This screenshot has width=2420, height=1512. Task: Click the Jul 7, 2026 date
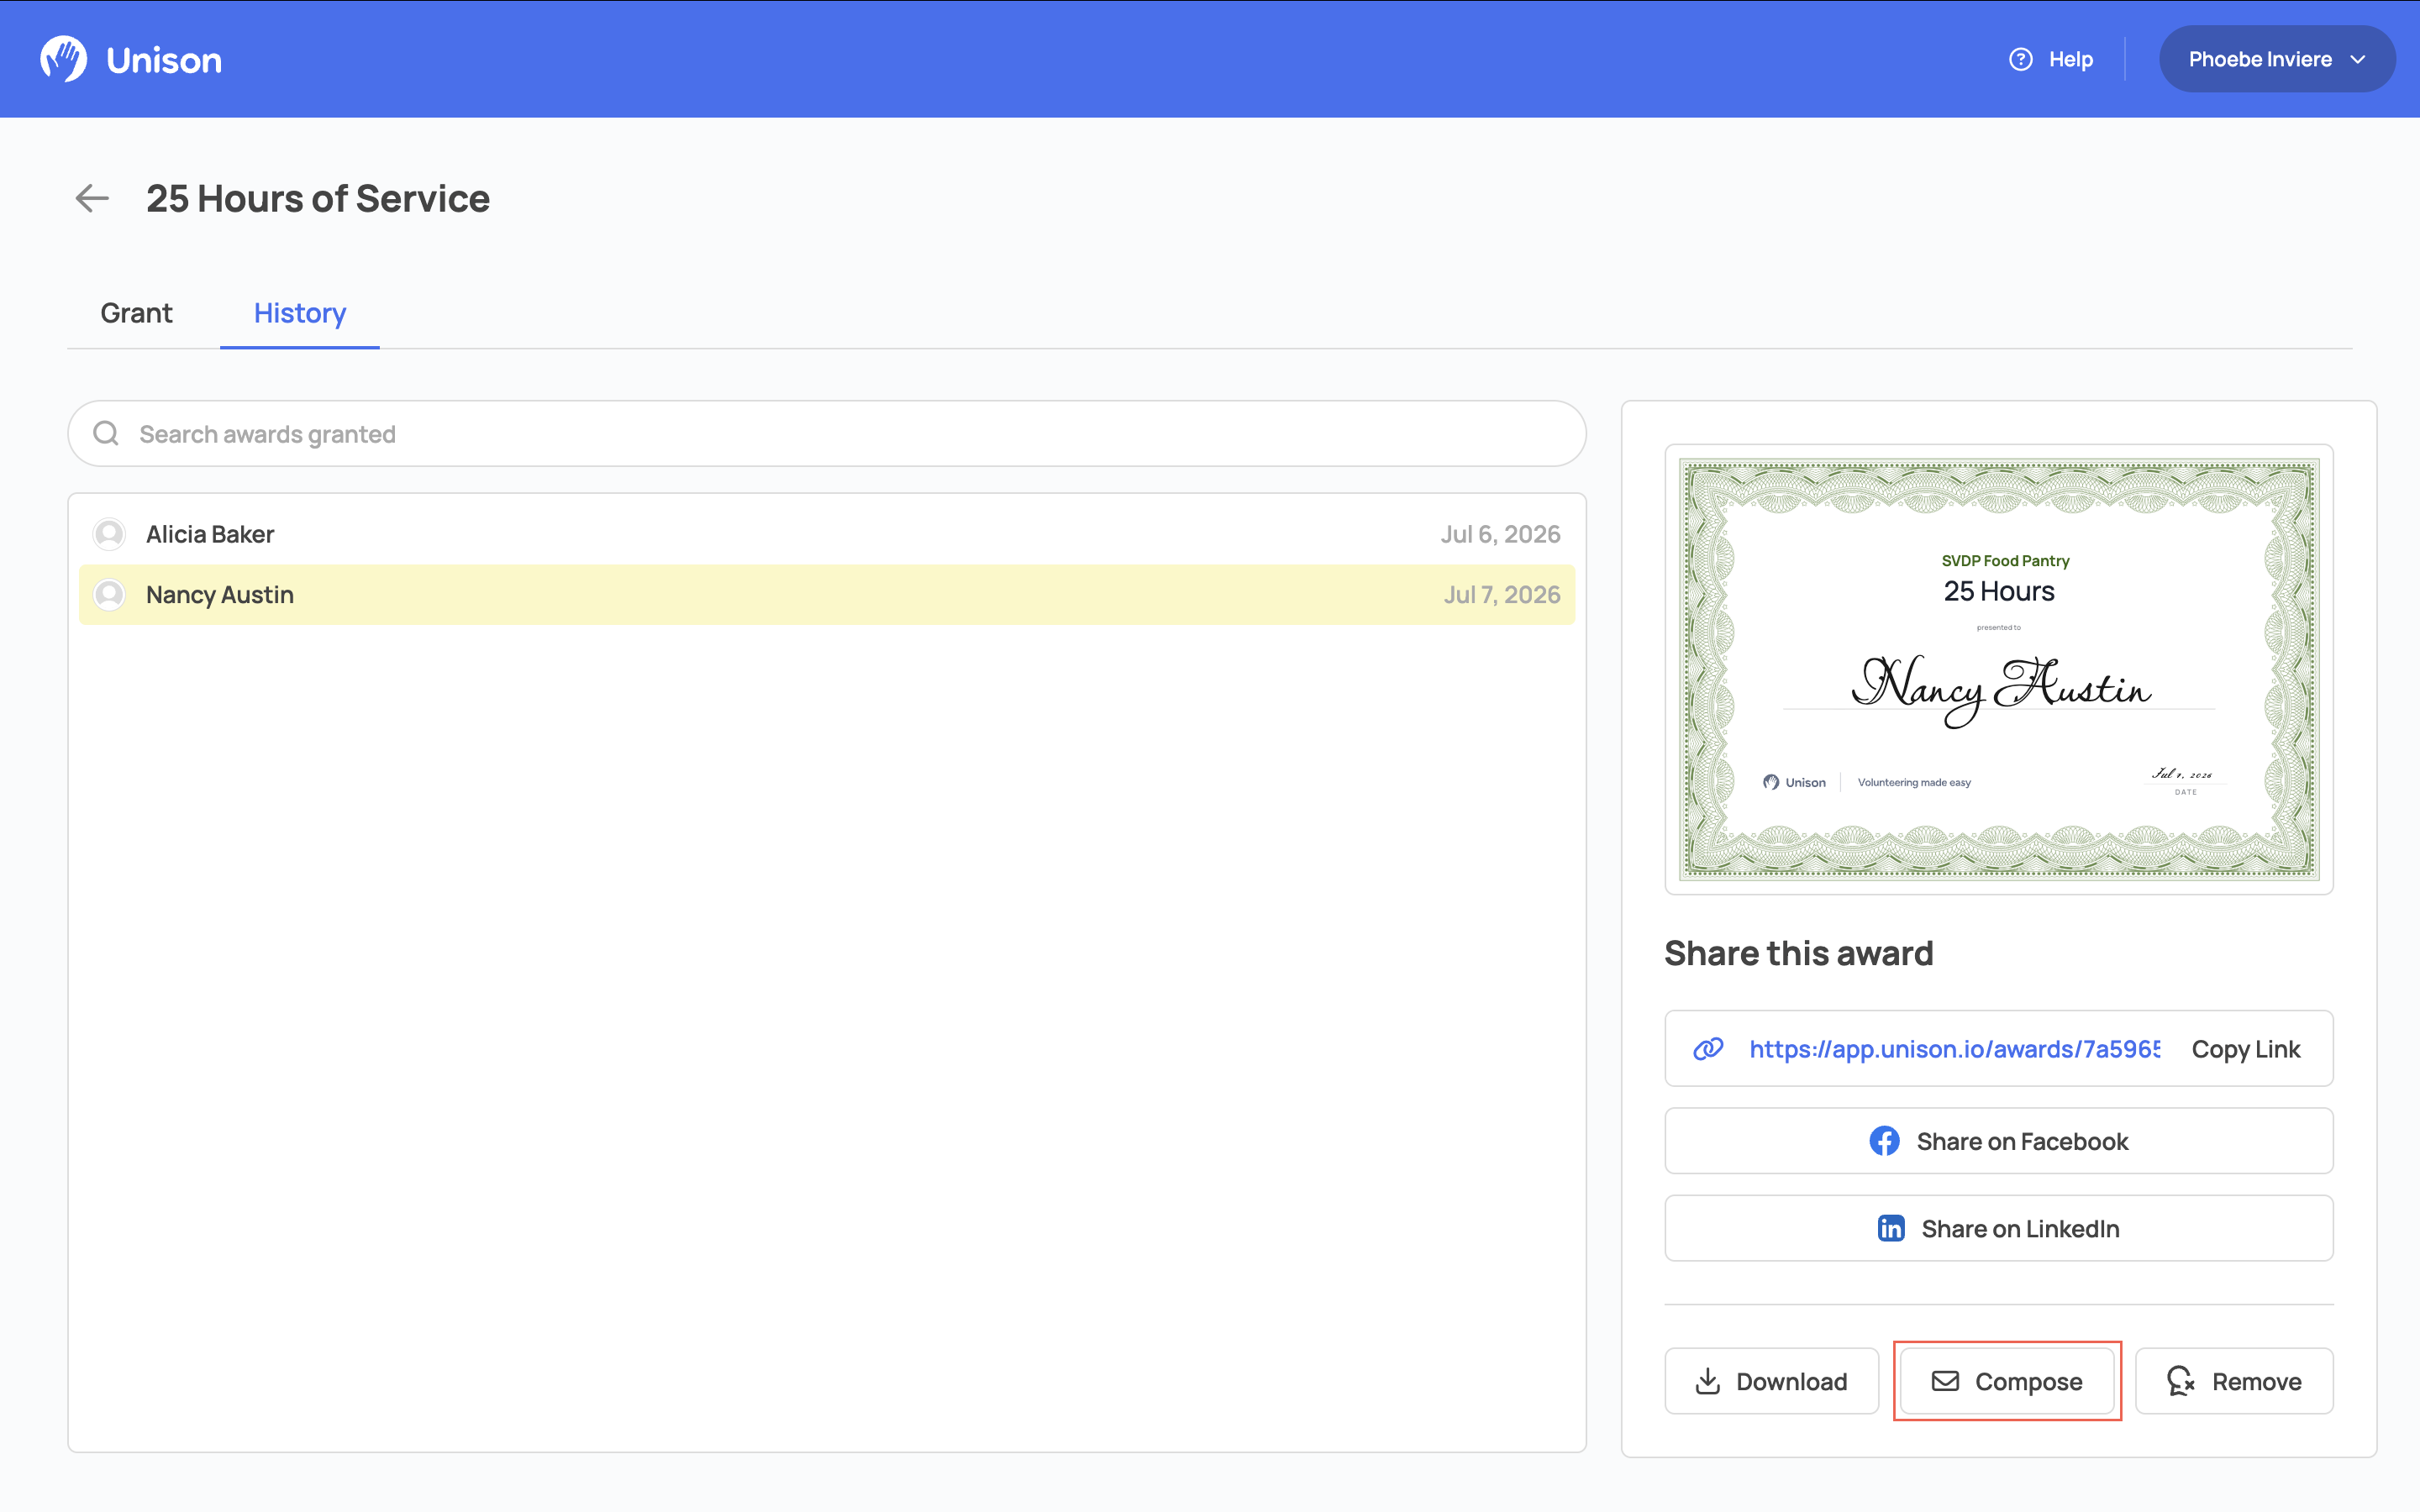[x=1501, y=594]
